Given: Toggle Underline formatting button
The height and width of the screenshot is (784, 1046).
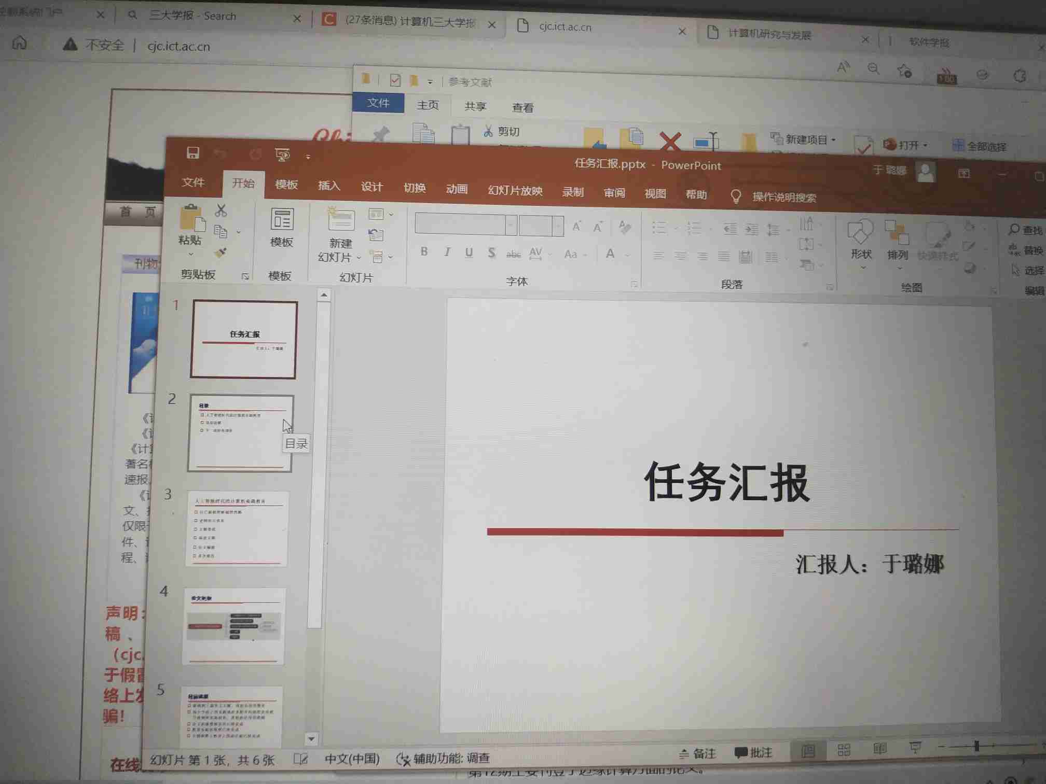Looking at the screenshot, I should (x=469, y=253).
